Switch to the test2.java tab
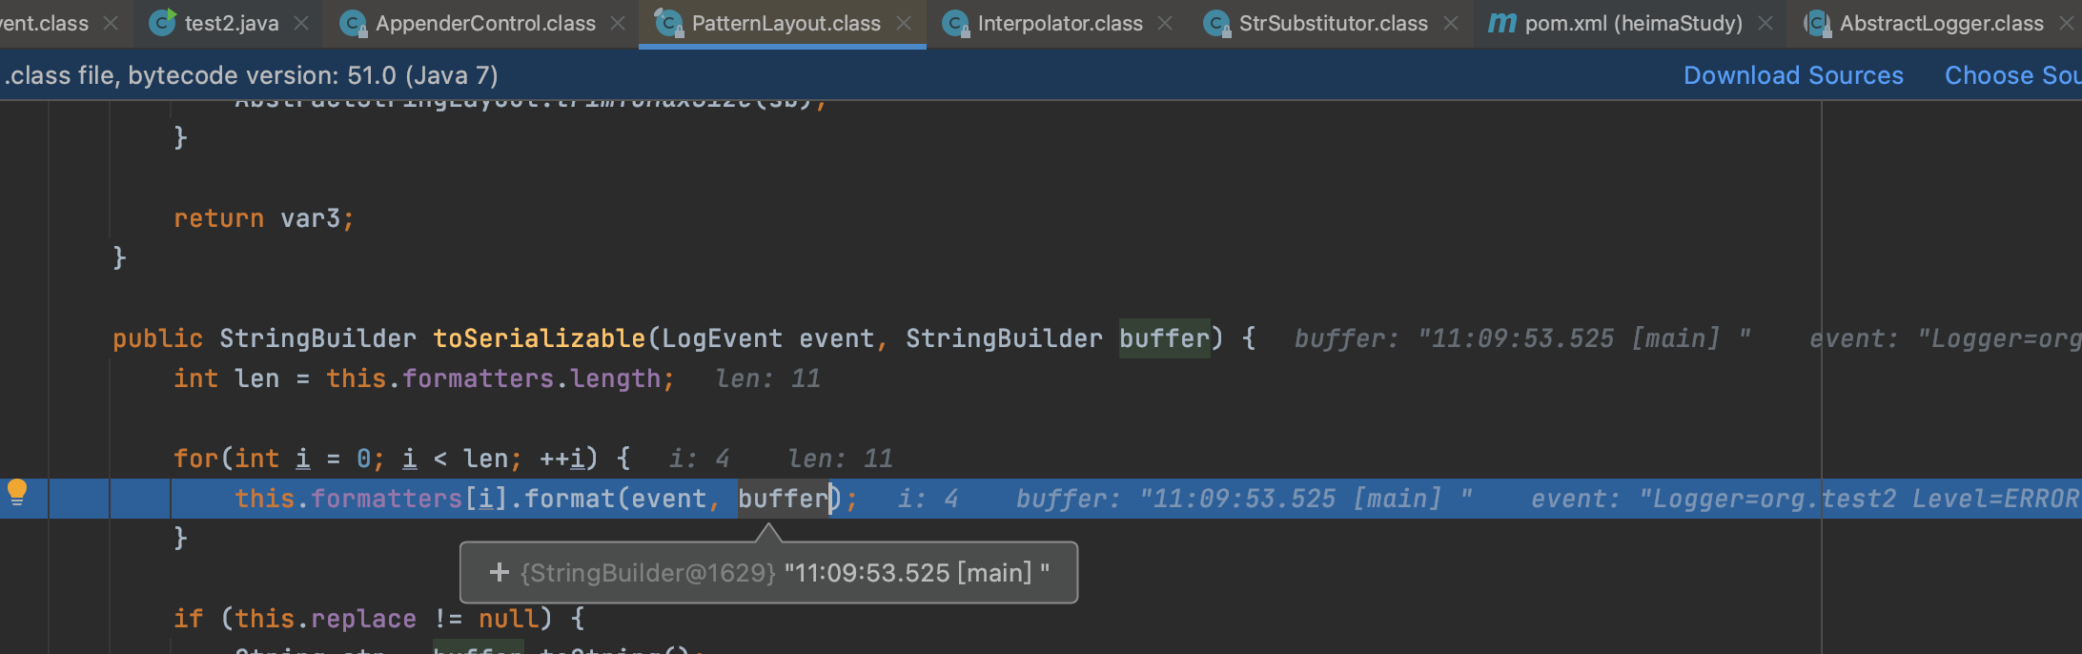The height and width of the screenshot is (654, 2082). [x=232, y=23]
